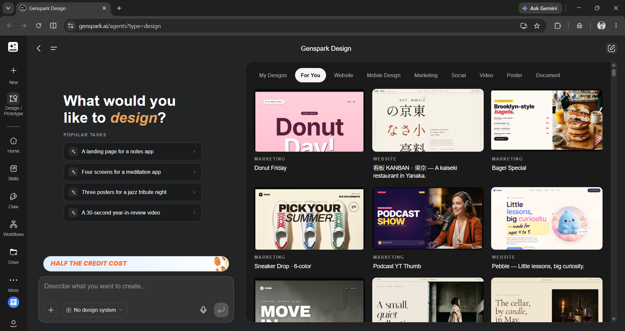The image size is (625, 331).
Task: Reload the page in browser
Action: 38,26
